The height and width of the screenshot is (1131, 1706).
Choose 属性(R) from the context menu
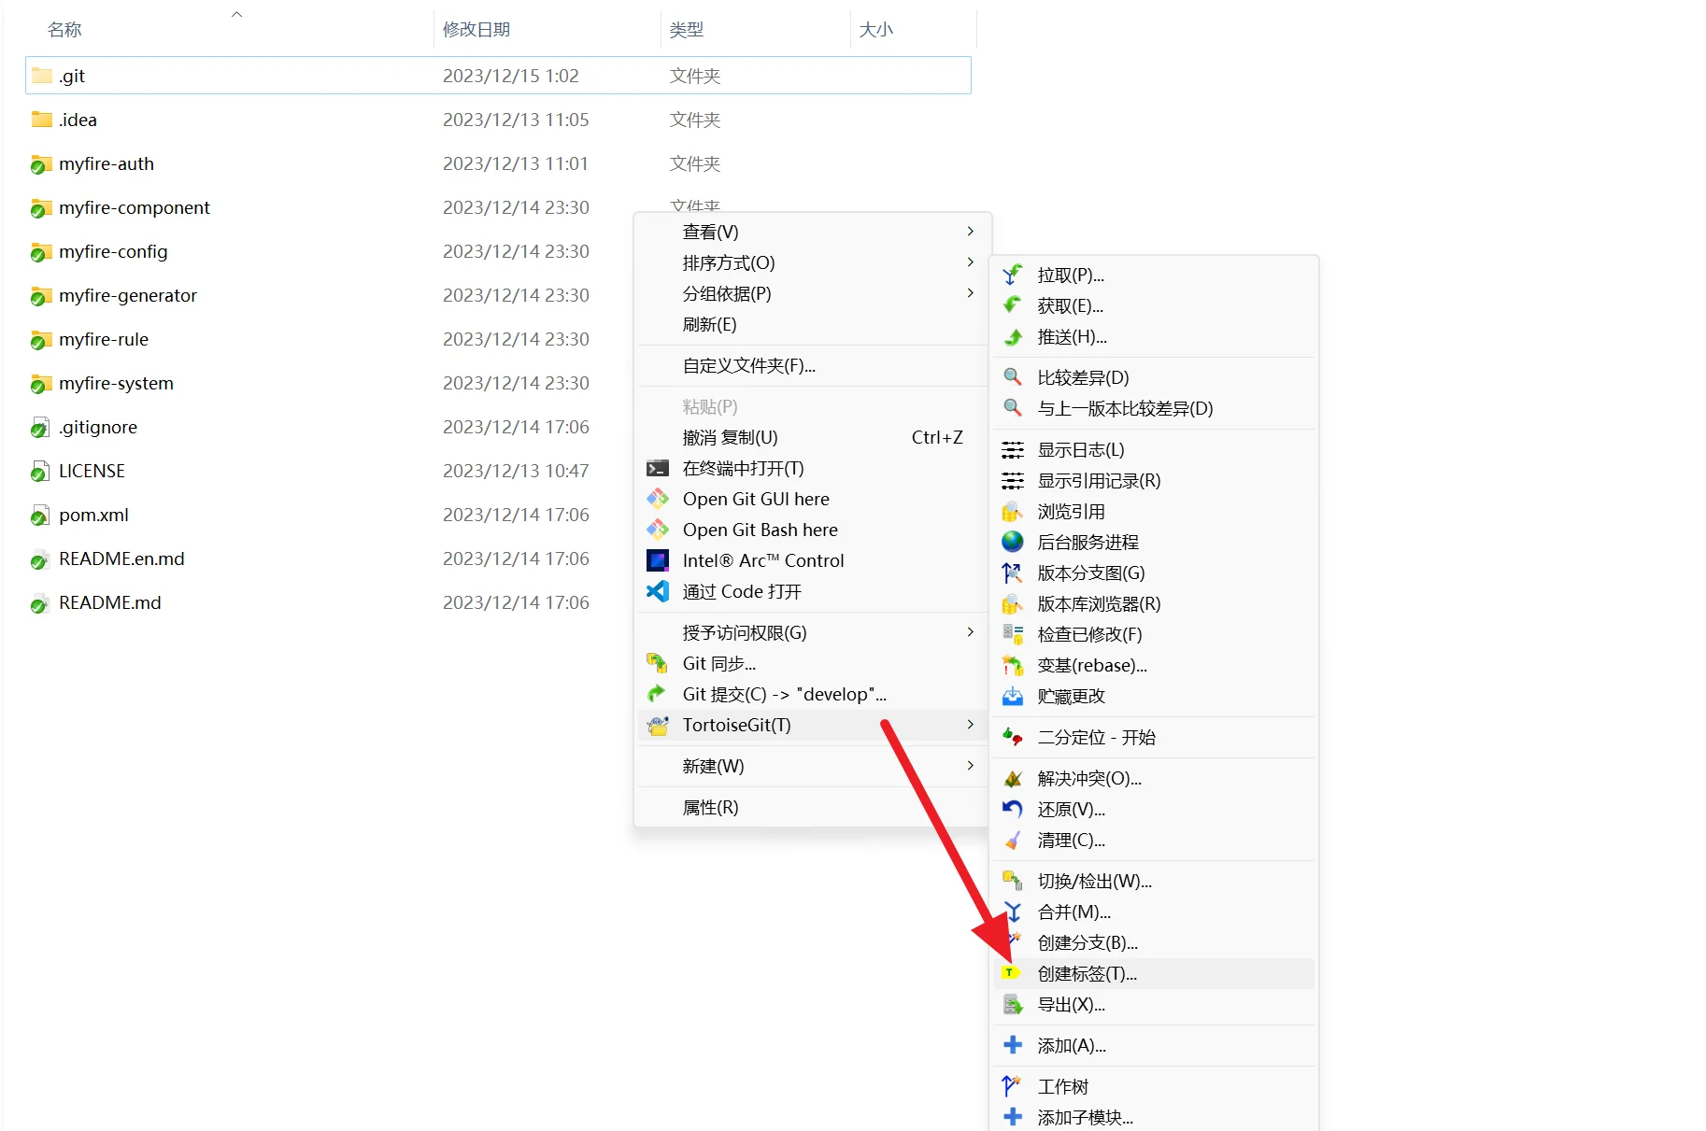(710, 807)
